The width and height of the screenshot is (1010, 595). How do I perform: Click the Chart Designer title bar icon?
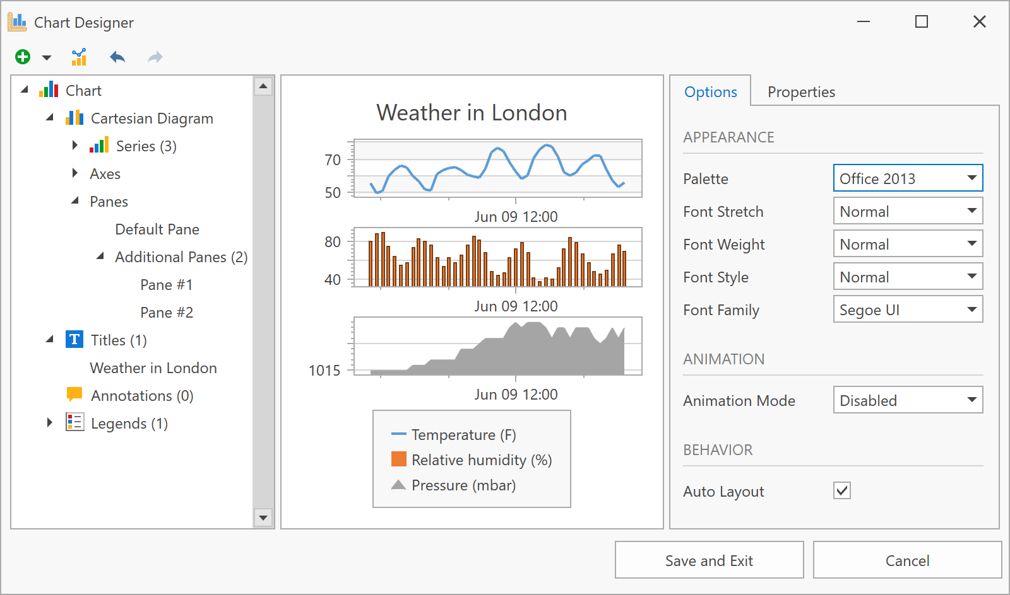[17, 22]
